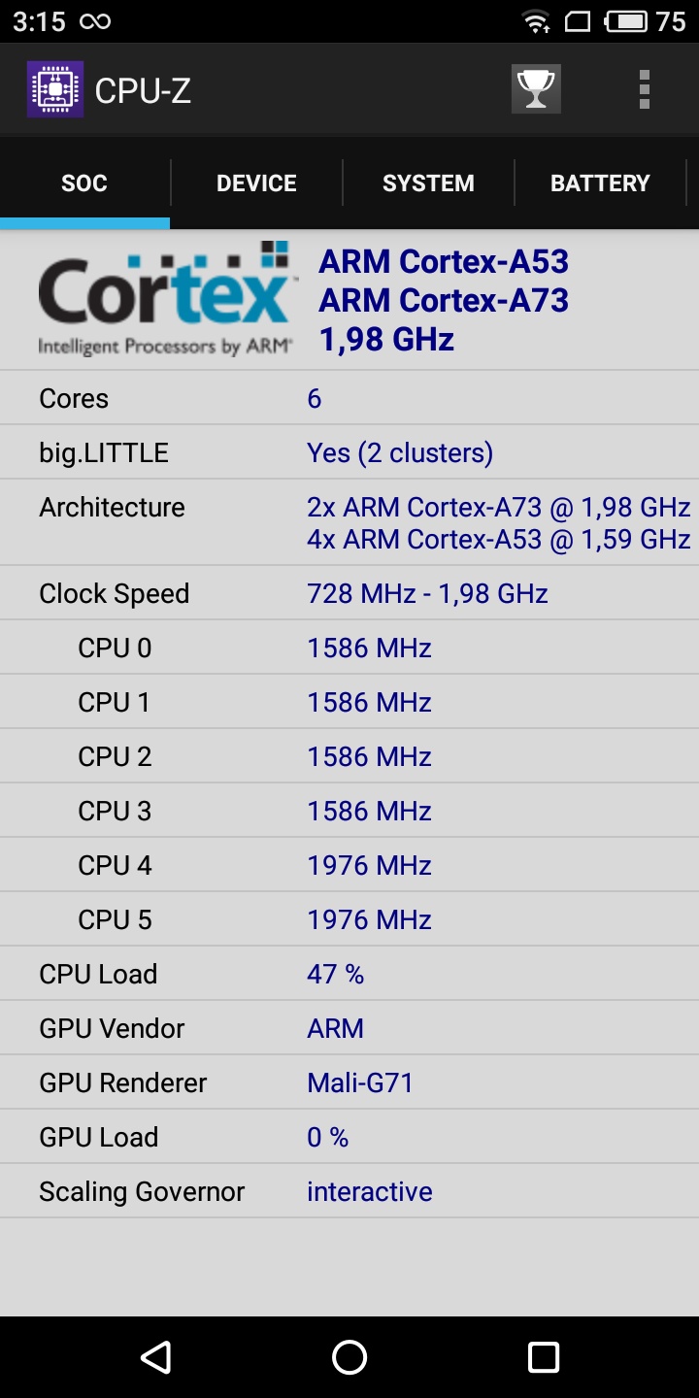Switch to the DEVICE tab
This screenshot has height=1398, width=699.
256,183
